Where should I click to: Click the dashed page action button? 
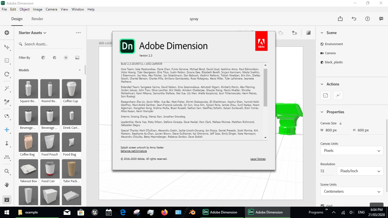pos(326,95)
